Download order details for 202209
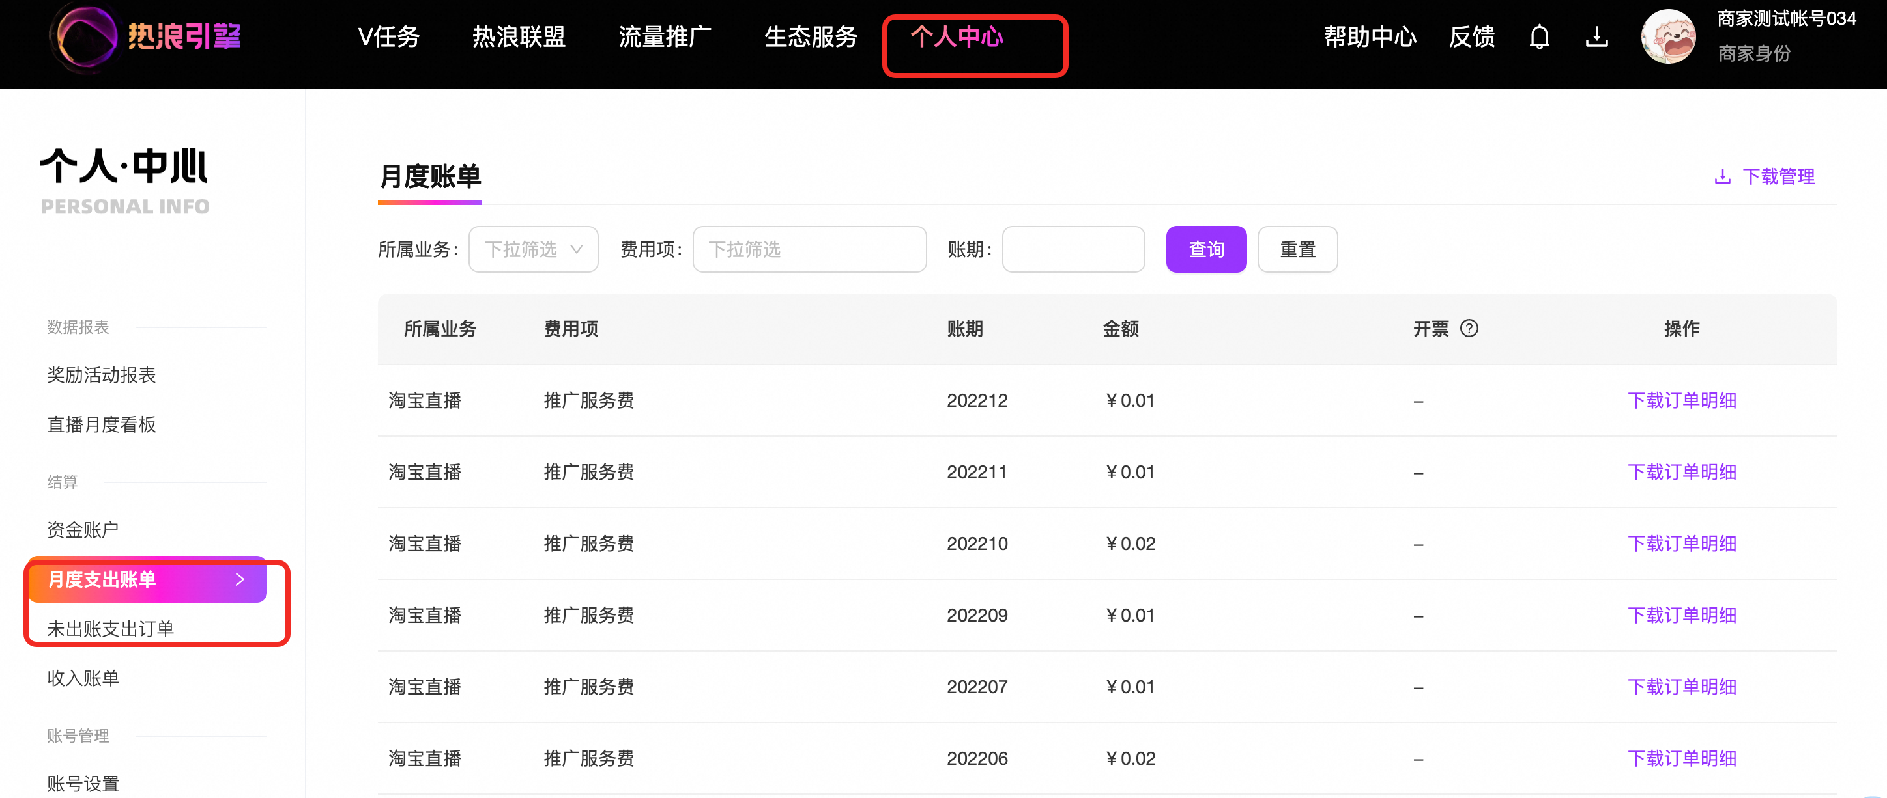The width and height of the screenshot is (1887, 798). pyautogui.click(x=1682, y=615)
